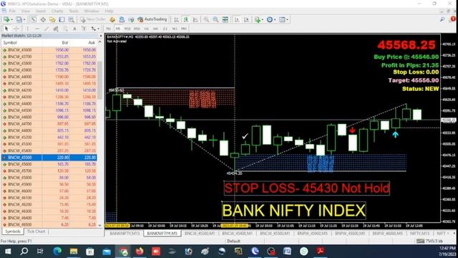Close the Market Watch panel
Viewport: 458px width, 258px height.
(101, 36)
